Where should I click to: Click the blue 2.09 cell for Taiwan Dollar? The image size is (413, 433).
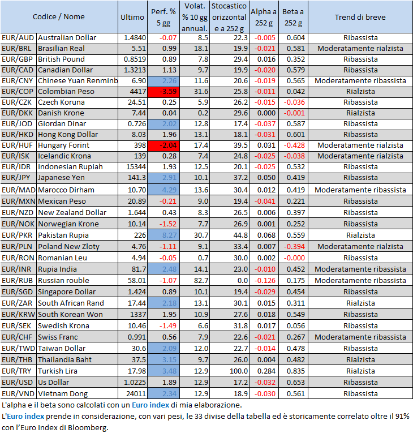(164, 349)
